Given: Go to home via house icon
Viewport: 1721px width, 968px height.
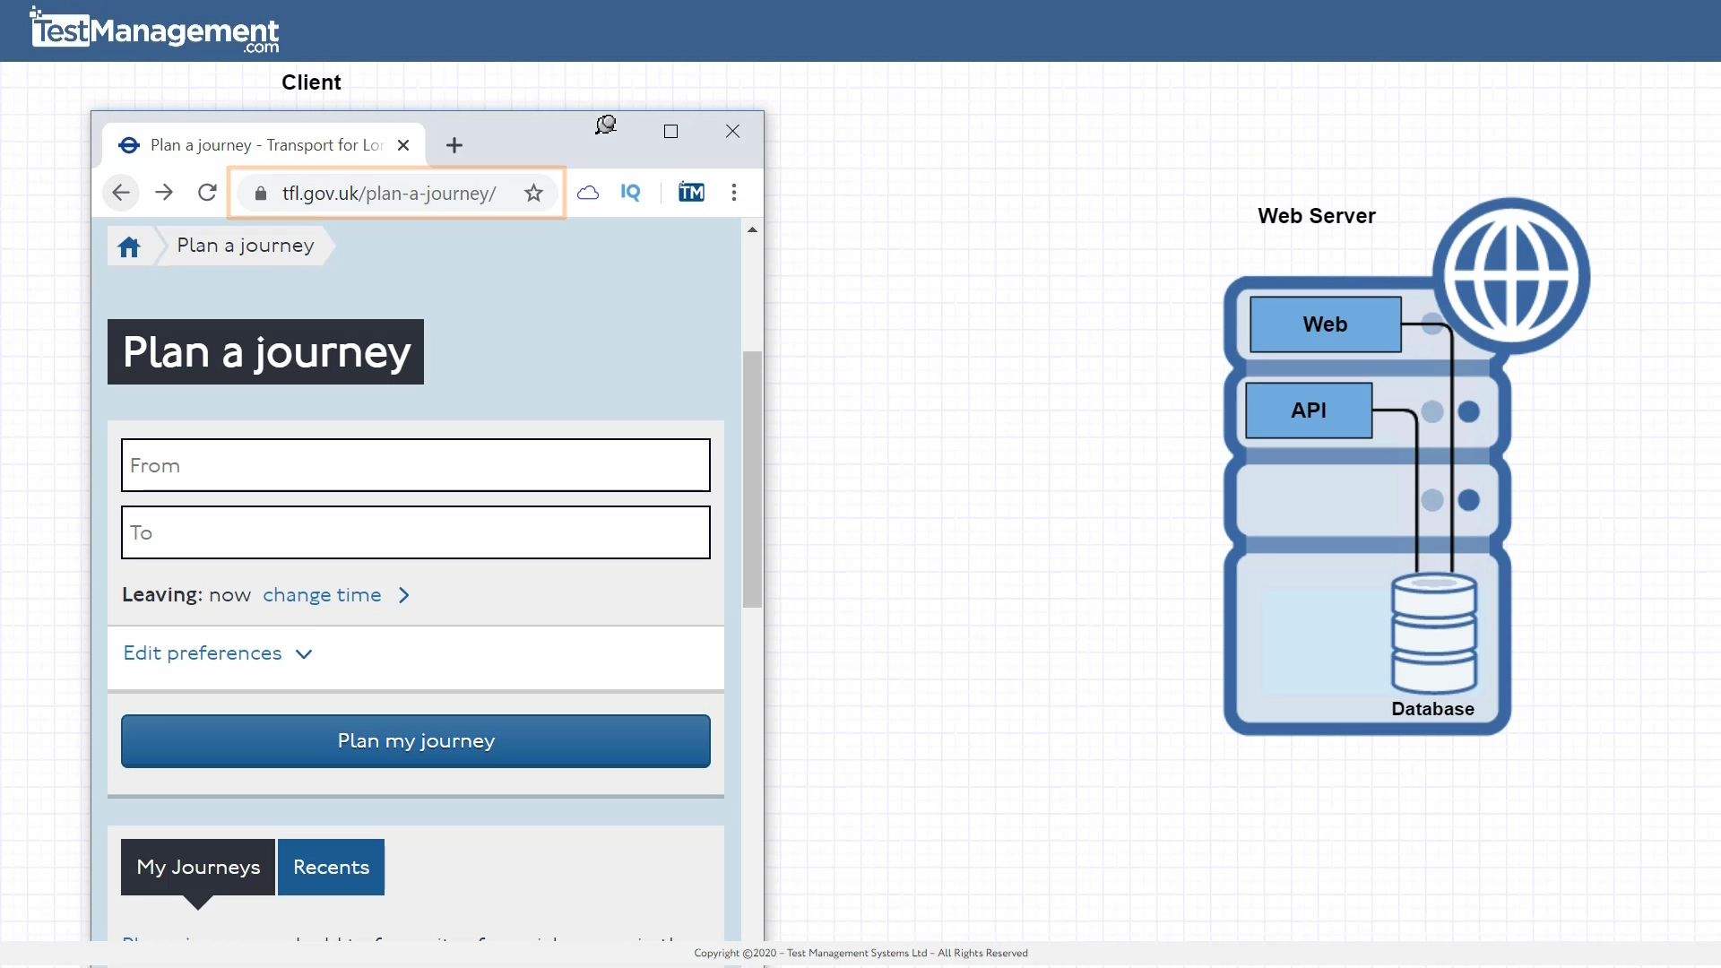Looking at the screenshot, I should [x=129, y=246].
